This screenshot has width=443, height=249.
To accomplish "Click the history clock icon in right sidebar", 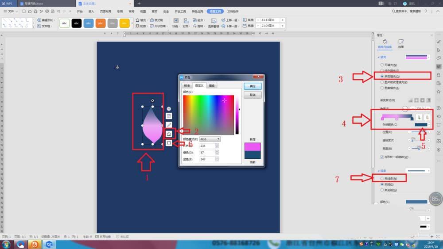I will click(x=439, y=116).
